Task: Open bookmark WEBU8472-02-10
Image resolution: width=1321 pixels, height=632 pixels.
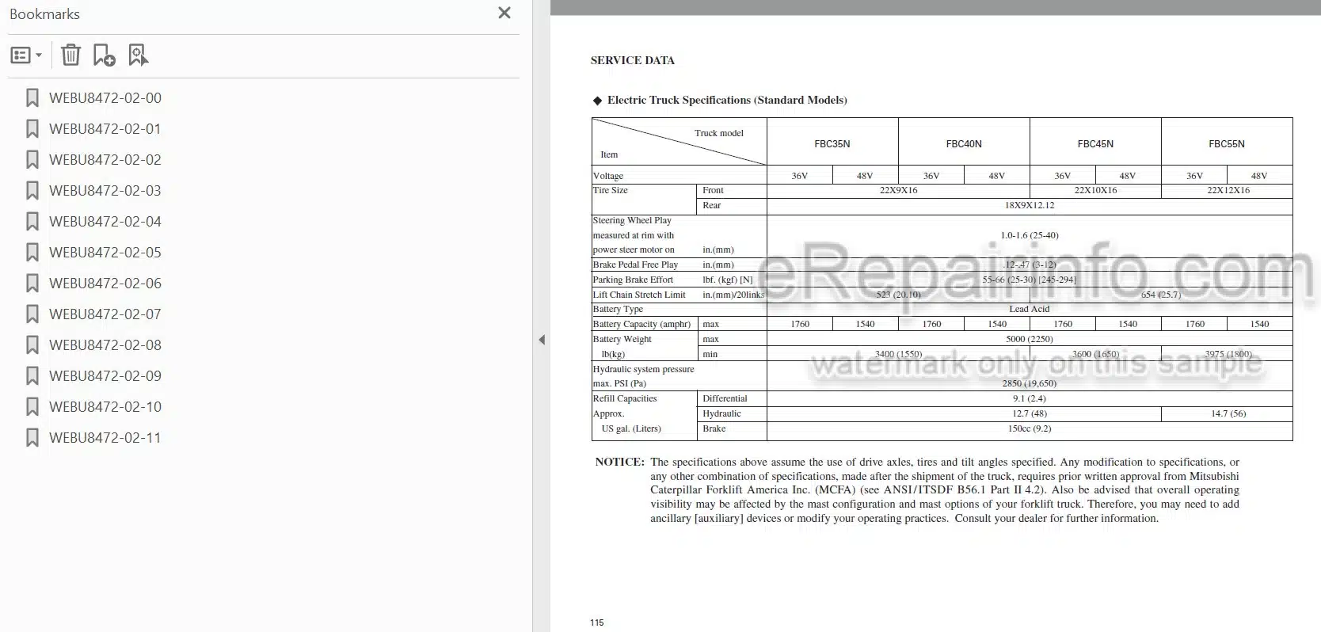Action: point(105,407)
